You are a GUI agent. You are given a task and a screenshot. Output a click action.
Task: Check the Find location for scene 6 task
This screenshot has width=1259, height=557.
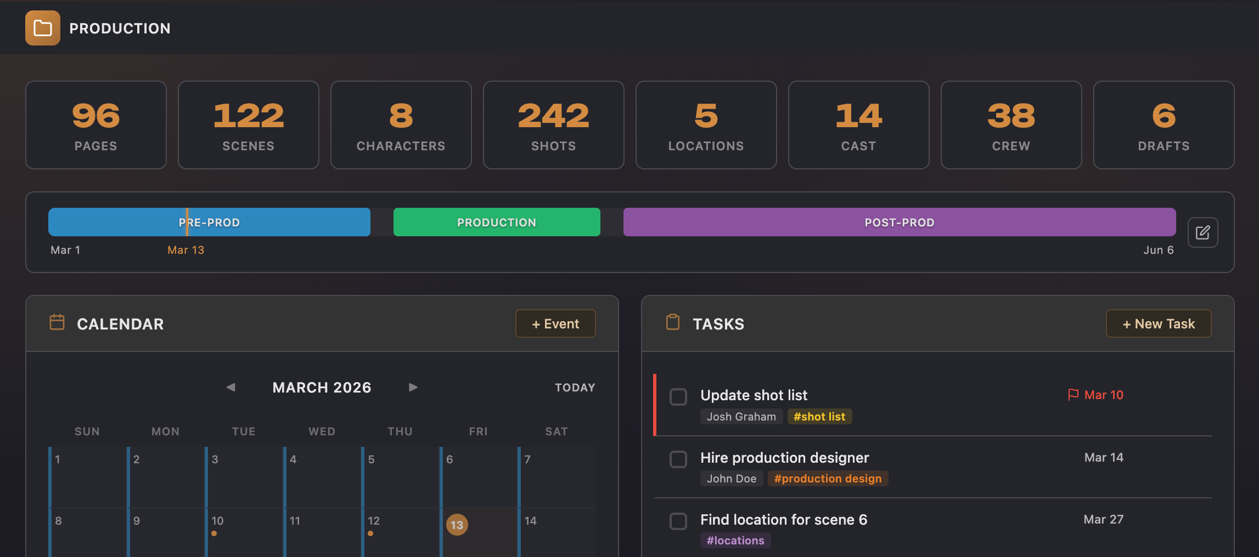(x=678, y=521)
